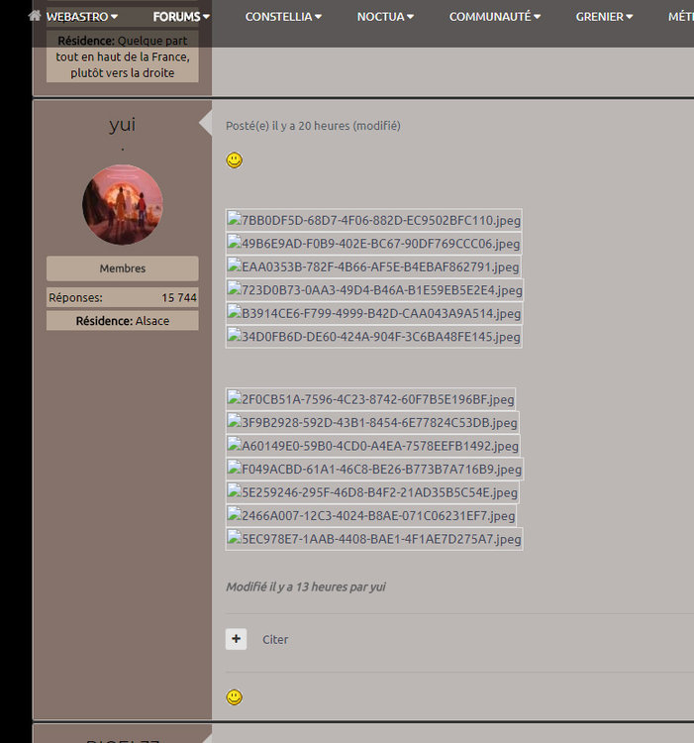Click Citer to quote yui's post
Viewport: 694px width, 743px height.
point(275,639)
